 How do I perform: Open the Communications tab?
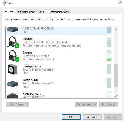click(x=59, y=12)
